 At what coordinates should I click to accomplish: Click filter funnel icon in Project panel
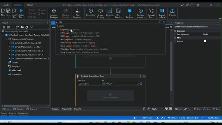pyautogui.click(x=31, y=27)
